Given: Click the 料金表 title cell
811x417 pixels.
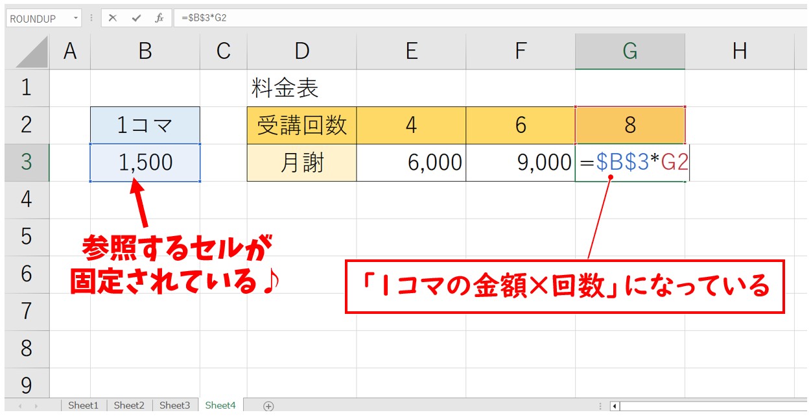Looking at the screenshot, I should pos(301,88).
